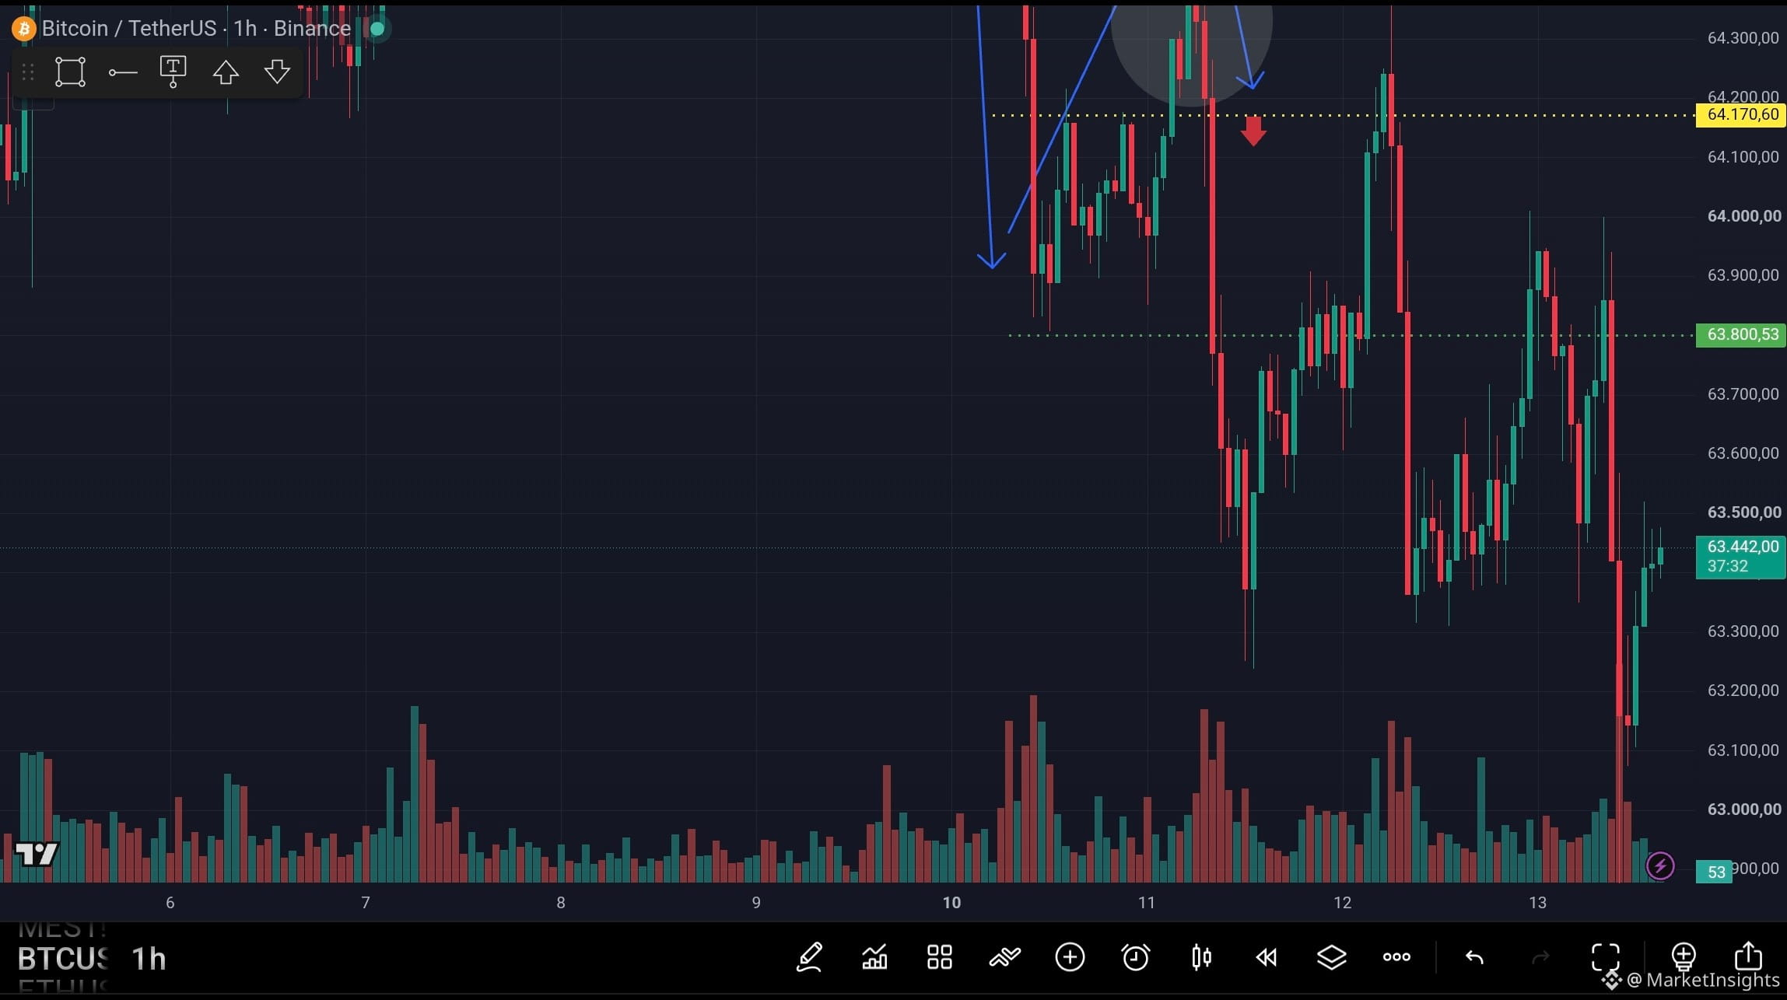Change chart type candlestick icon
Image resolution: width=1787 pixels, height=1000 pixels.
(x=1201, y=957)
